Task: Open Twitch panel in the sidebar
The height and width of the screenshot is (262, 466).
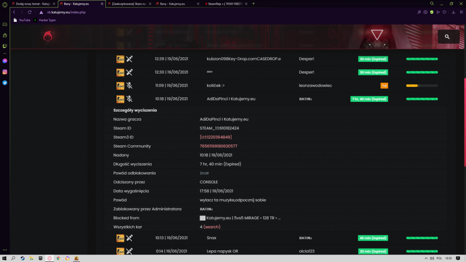Action: click(5, 46)
